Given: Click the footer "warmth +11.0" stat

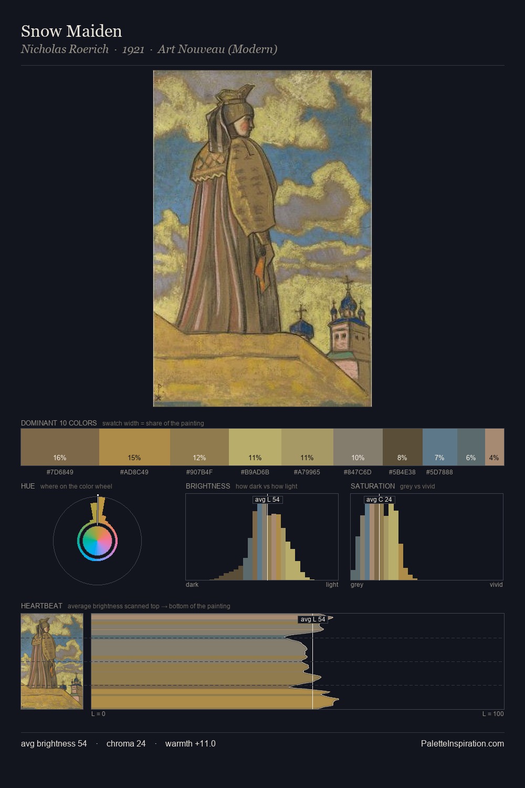Looking at the screenshot, I should [x=191, y=743].
